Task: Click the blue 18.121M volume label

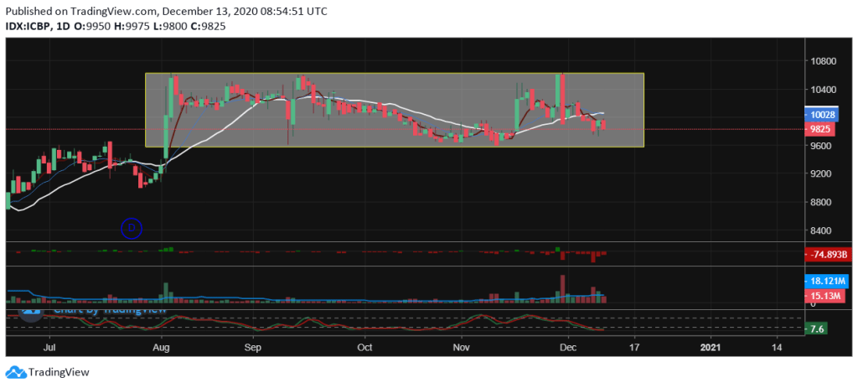Action: [x=824, y=283]
